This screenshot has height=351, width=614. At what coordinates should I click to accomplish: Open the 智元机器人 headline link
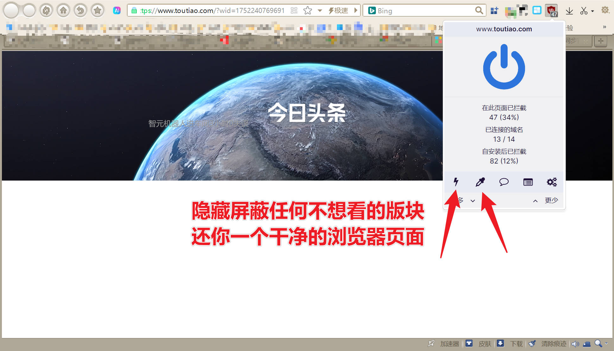(198, 123)
